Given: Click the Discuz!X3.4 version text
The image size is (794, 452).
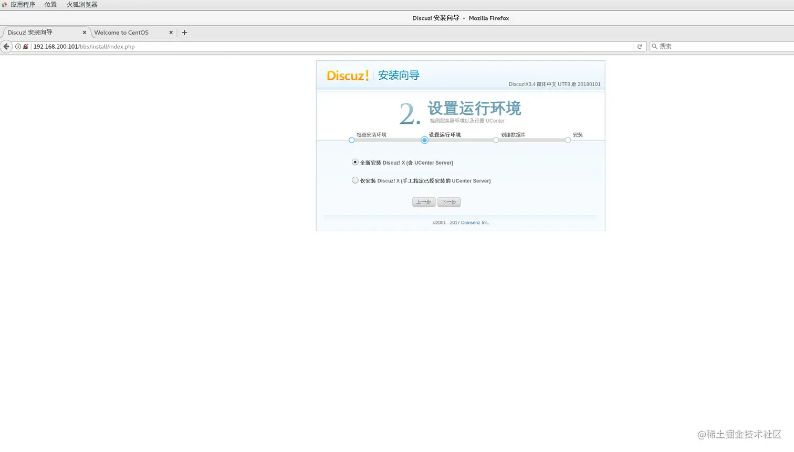Looking at the screenshot, I should pos(555,84).
